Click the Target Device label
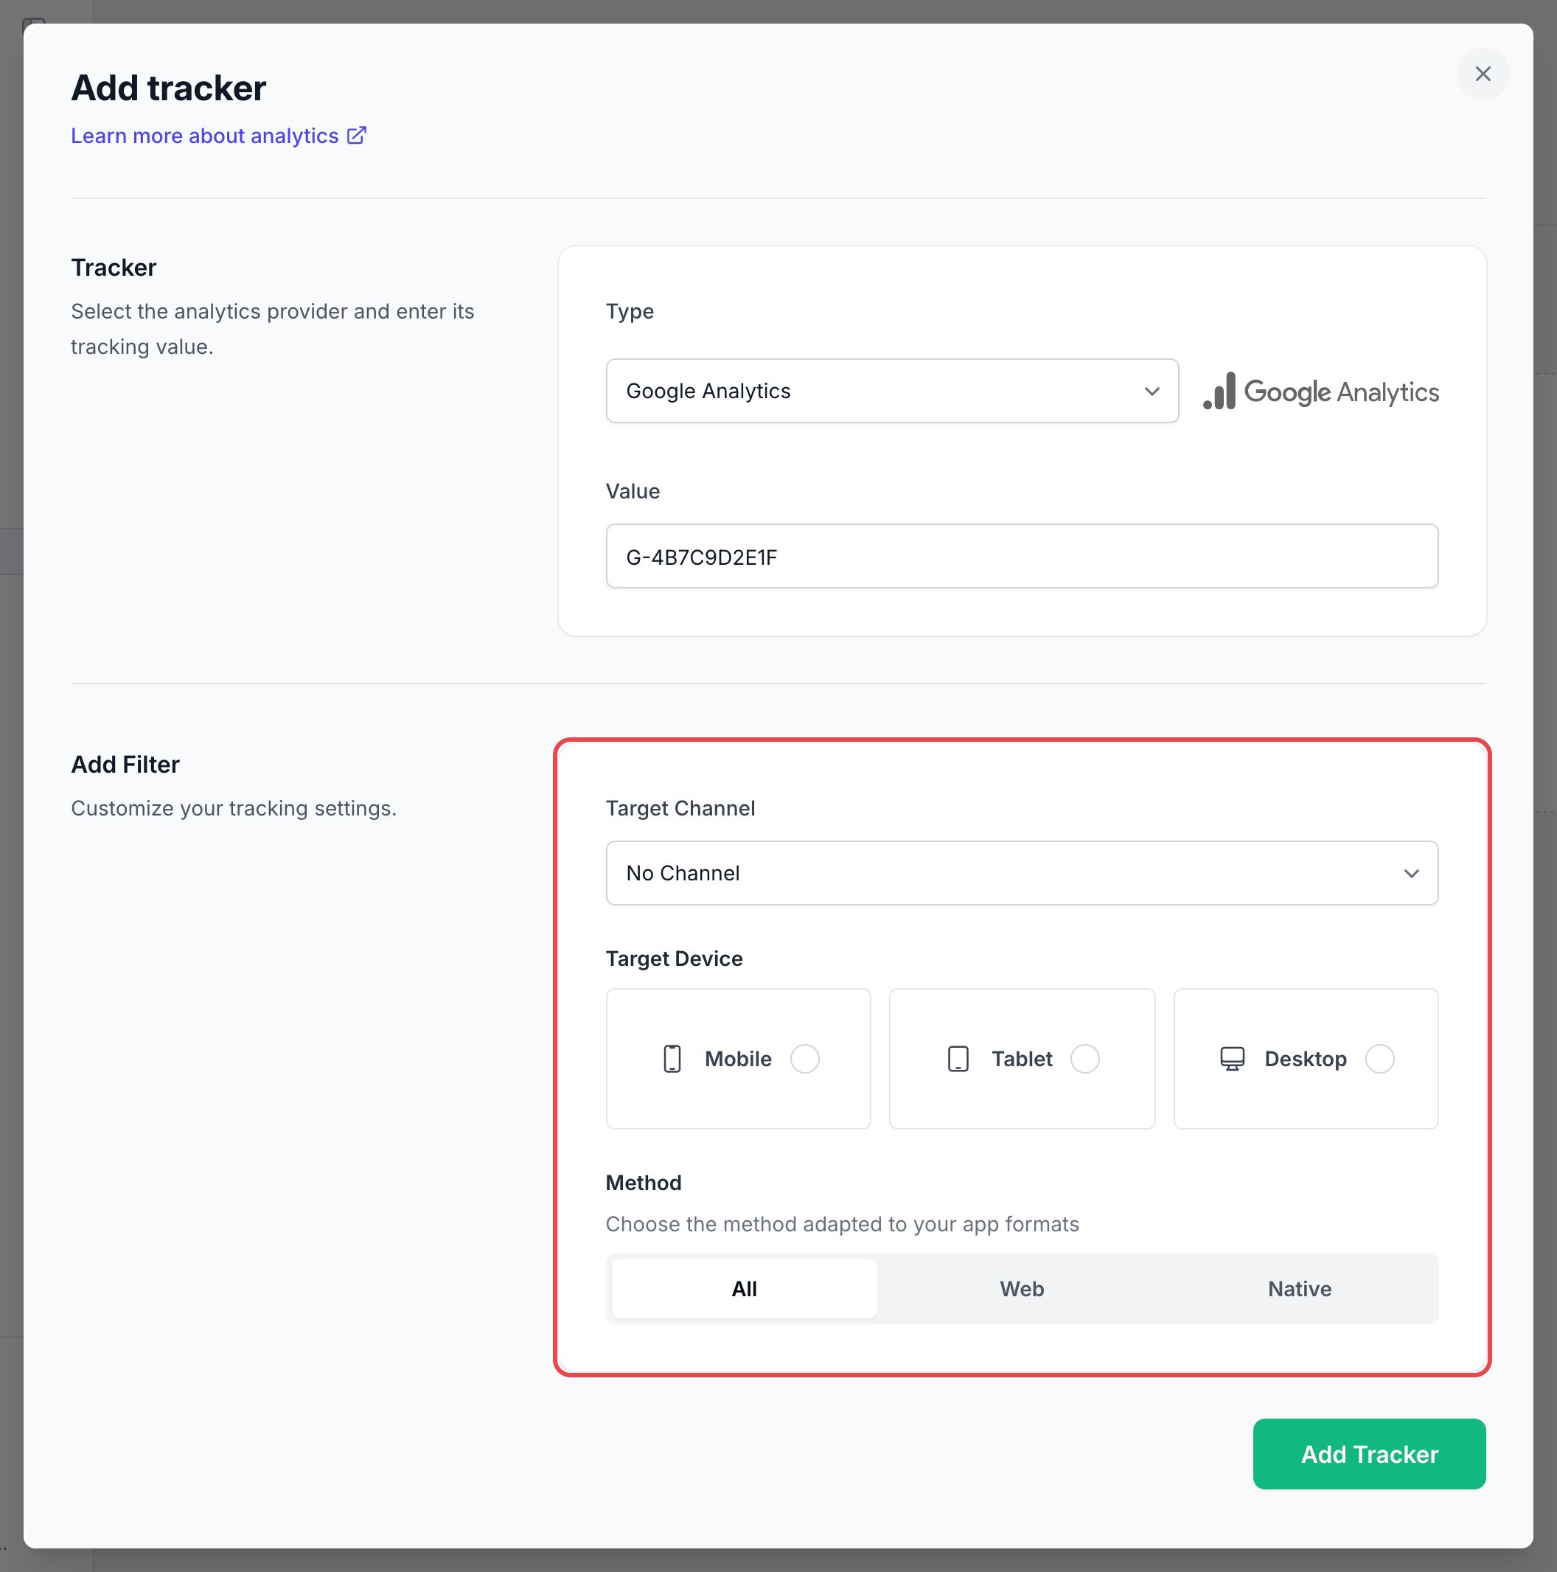Viewport: 1557px width, 1572px height. click(674, 959)
